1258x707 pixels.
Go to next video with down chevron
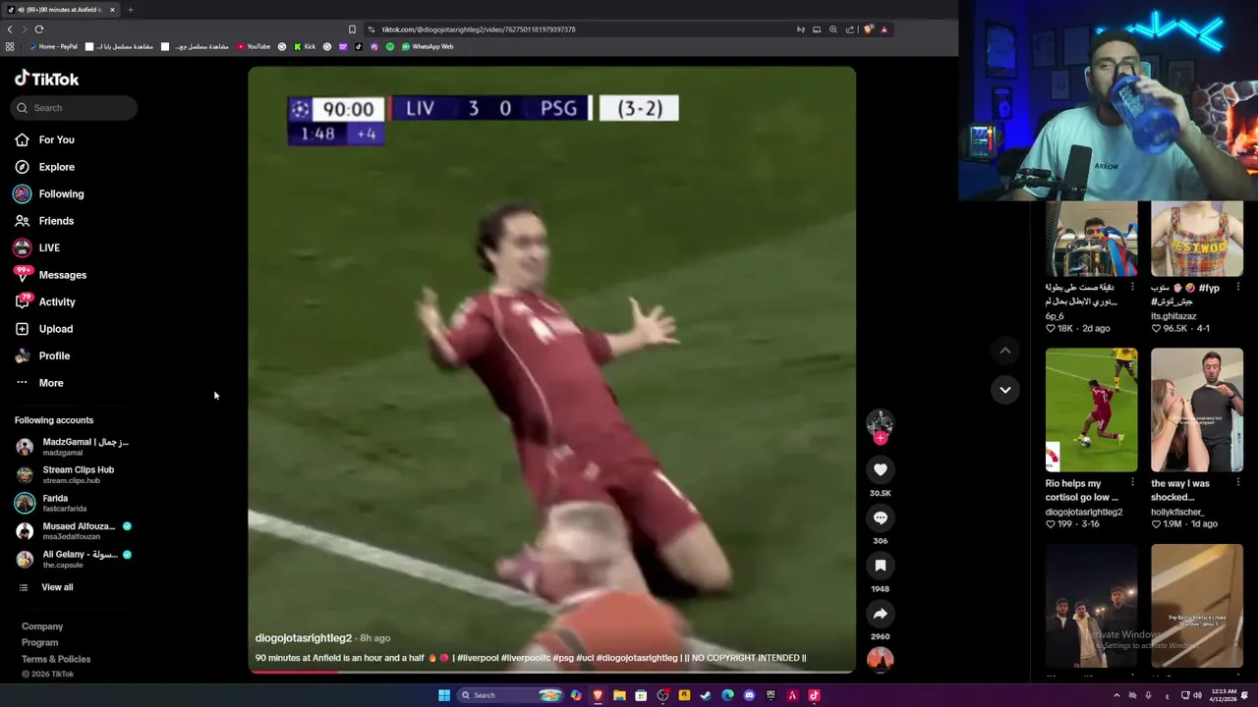[1004, 390]
